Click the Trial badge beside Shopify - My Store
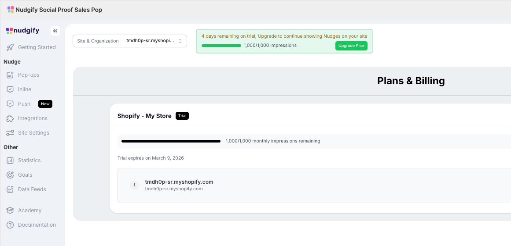The height and width of the screenshot is (246, 511). point(182,115)
